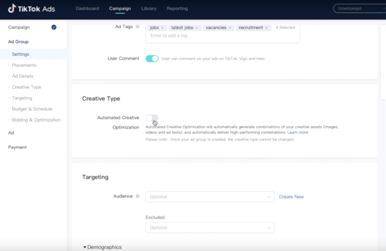Click the '4 Selected' tag count text
This screenshot has height=251, width=386.
tap(285, 28)
